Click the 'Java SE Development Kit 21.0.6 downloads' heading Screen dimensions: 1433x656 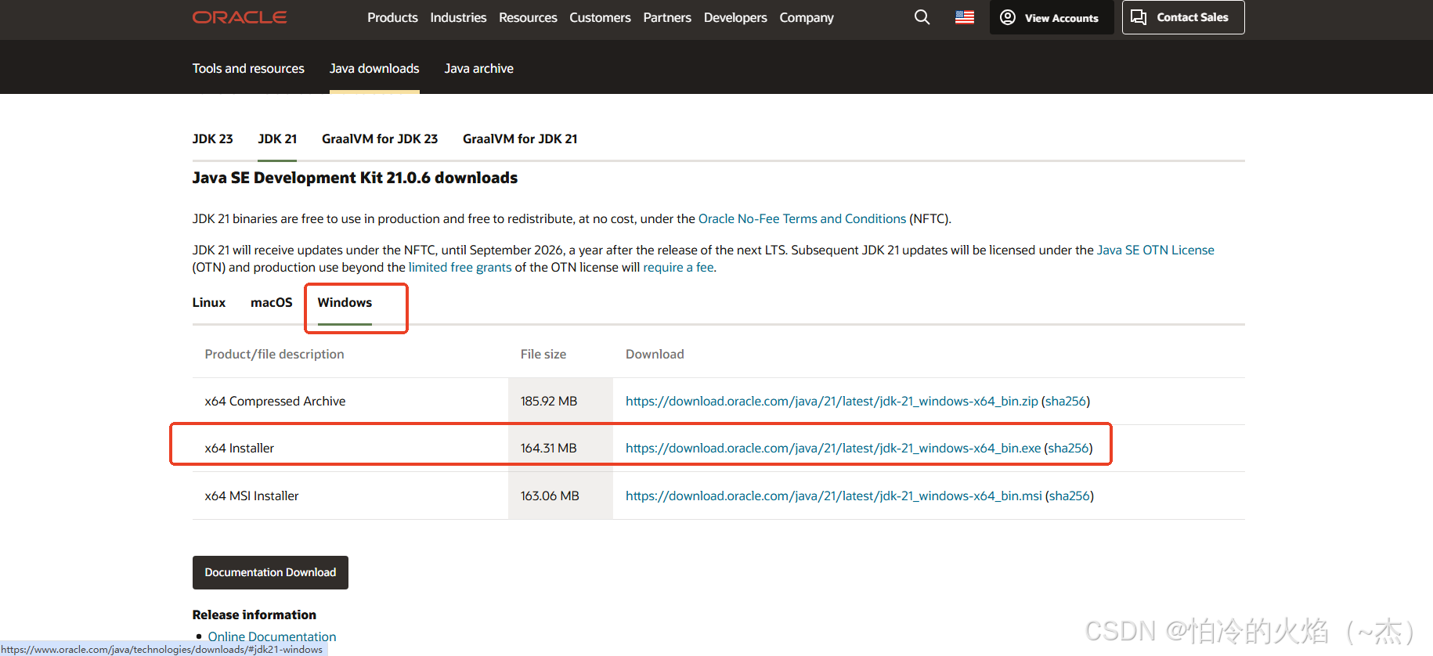pos(355,178)
